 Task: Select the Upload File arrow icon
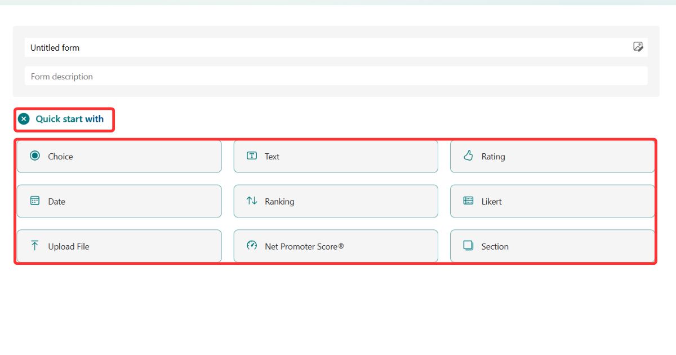point(35,246)
